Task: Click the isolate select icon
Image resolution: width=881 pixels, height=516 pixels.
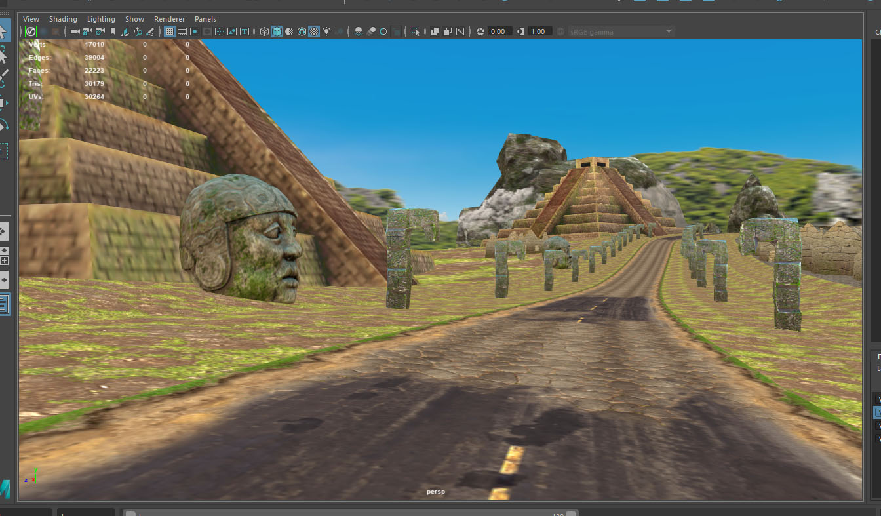Action: click(x=416, y=31)
